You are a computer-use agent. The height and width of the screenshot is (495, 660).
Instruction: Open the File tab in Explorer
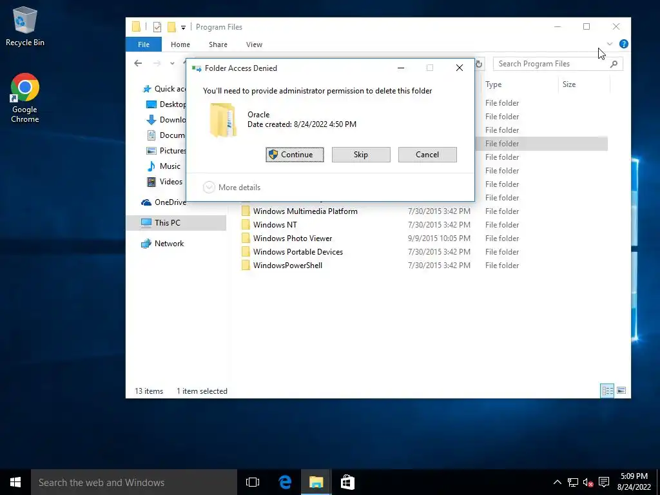coord(144,44)
